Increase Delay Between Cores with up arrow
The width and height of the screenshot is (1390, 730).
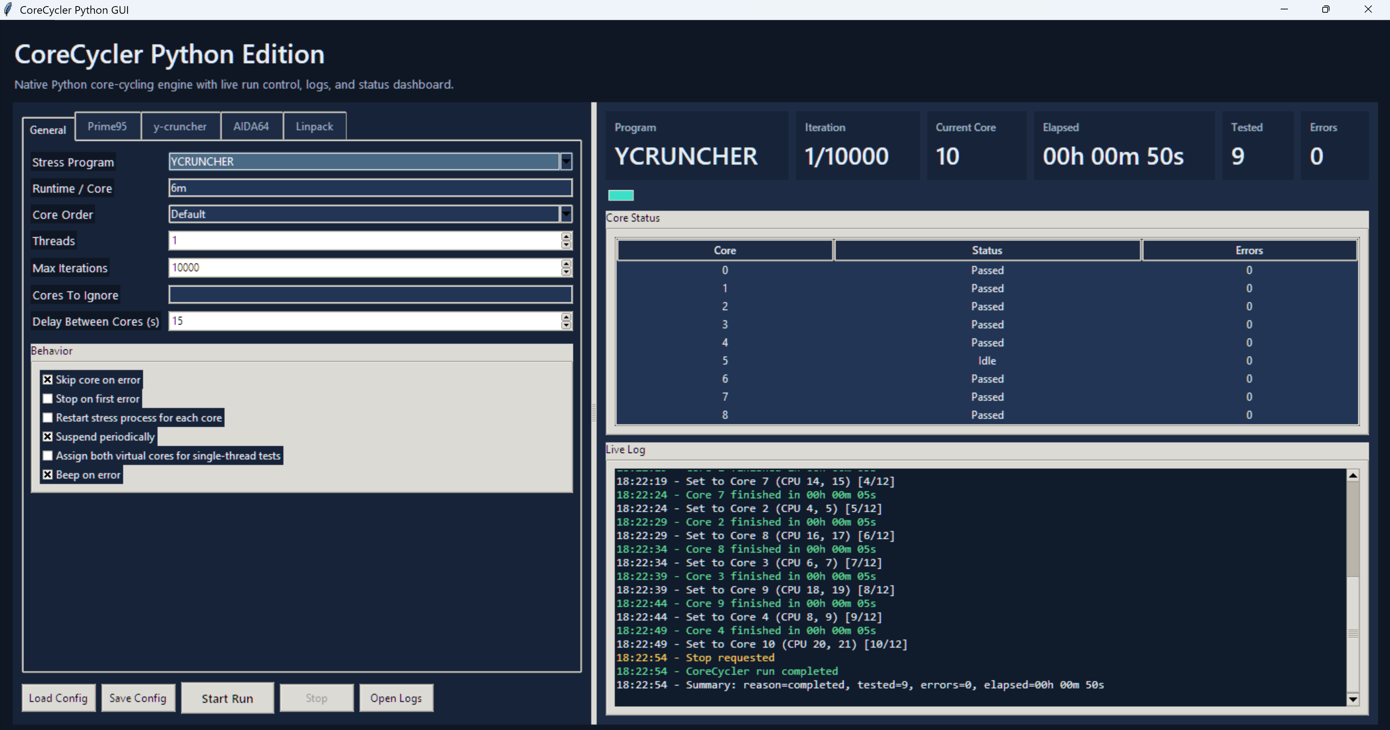(566, 317)
